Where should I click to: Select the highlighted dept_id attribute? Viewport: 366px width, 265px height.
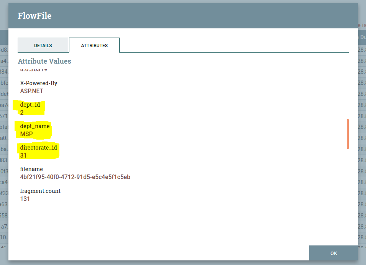click(30, 104)
